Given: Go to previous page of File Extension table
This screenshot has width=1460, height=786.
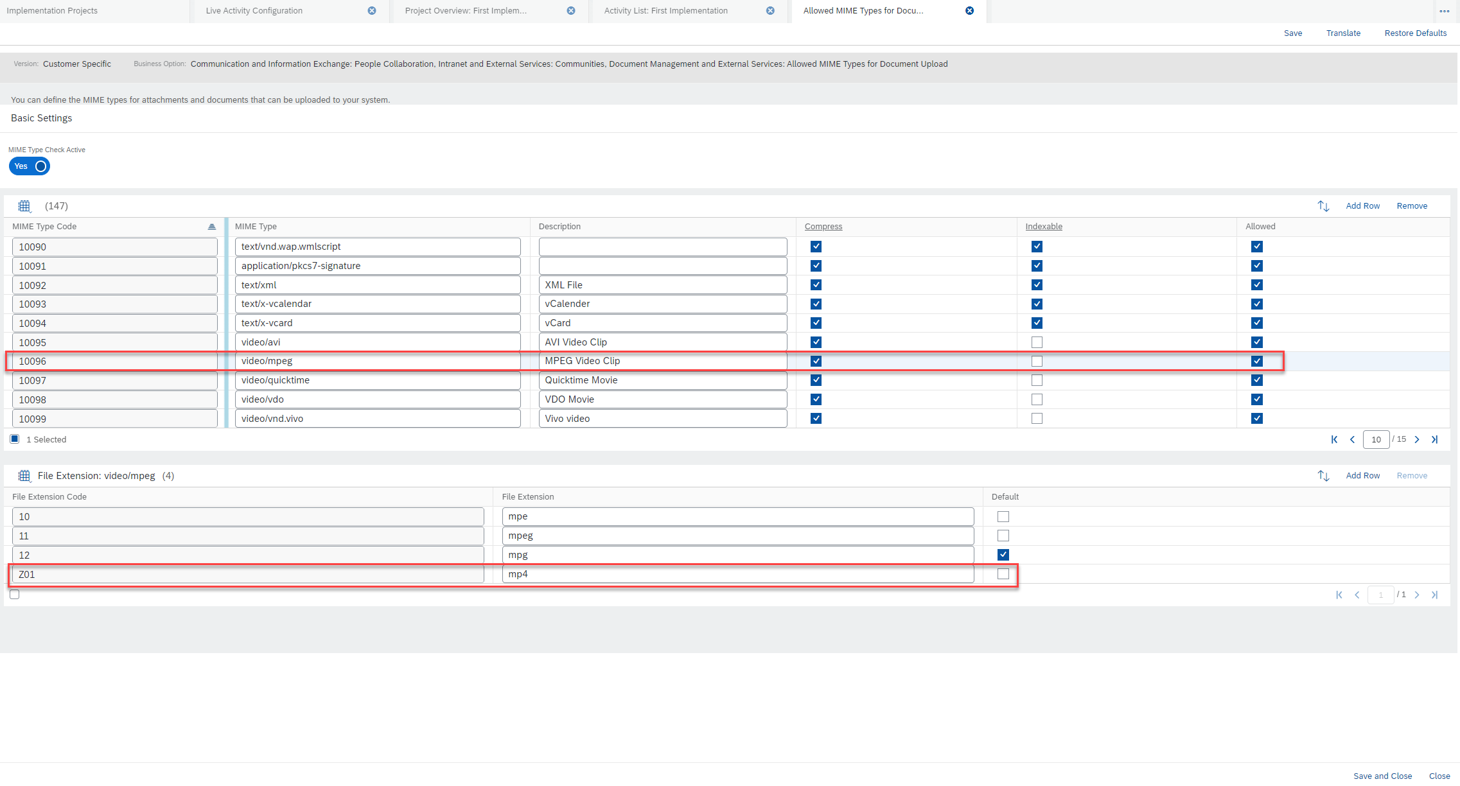Looking at the screenshot, I should tap(1357, 595).
